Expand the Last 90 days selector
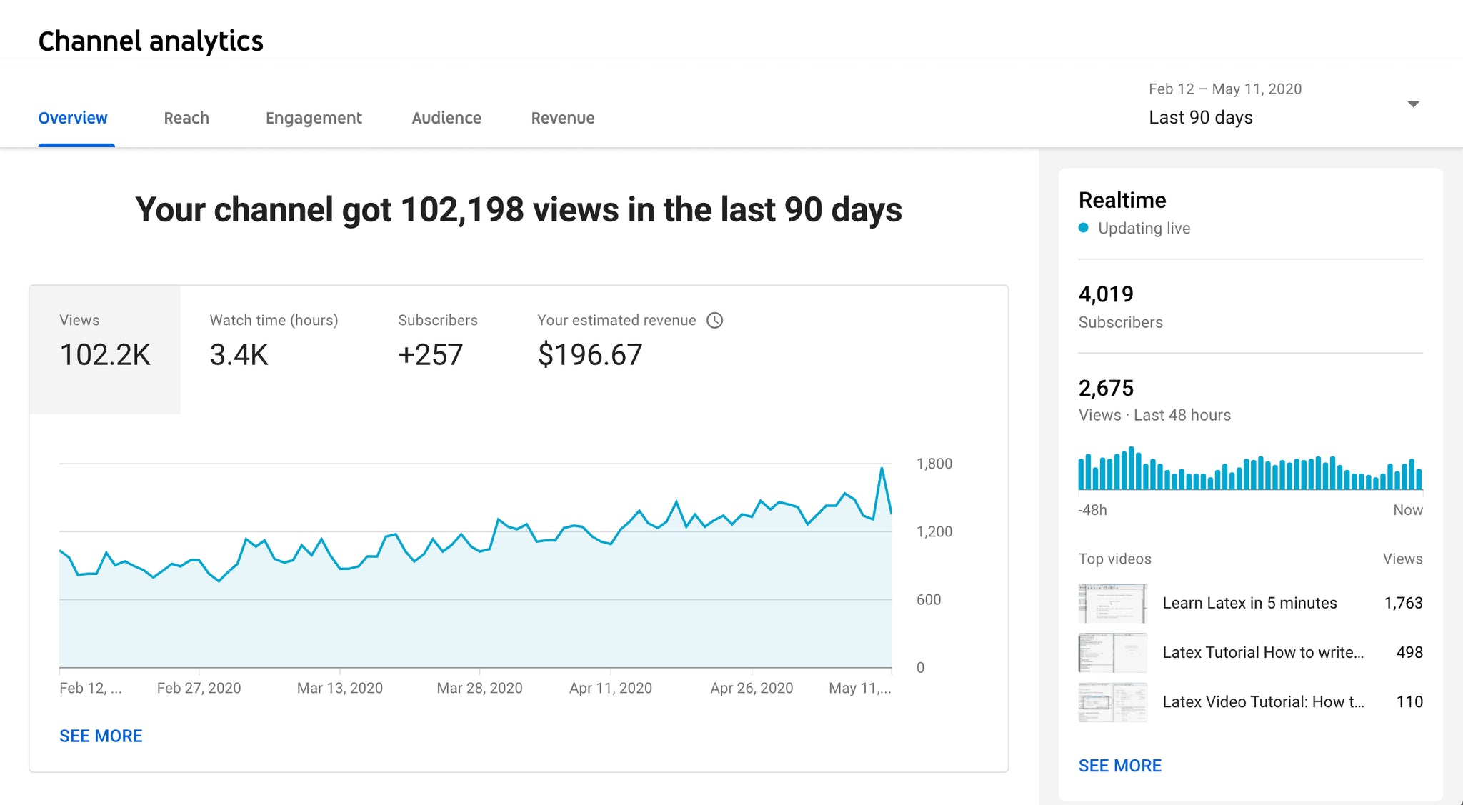The height and width of the screenshot is (805, 1463). (x=1200, y=117)
